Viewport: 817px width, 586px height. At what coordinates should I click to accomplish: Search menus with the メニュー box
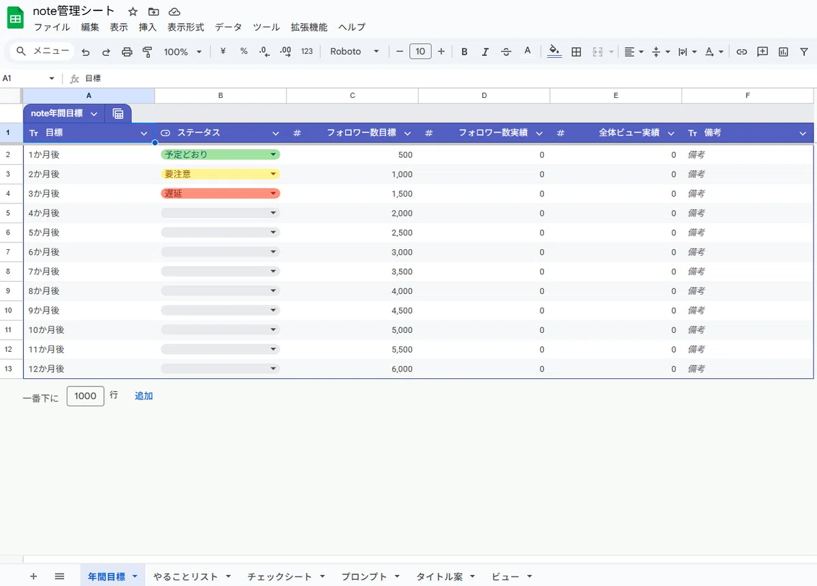42,52
